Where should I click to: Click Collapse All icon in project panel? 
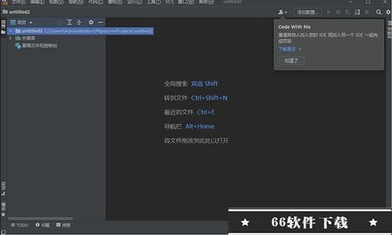click(x=79, y=22)
